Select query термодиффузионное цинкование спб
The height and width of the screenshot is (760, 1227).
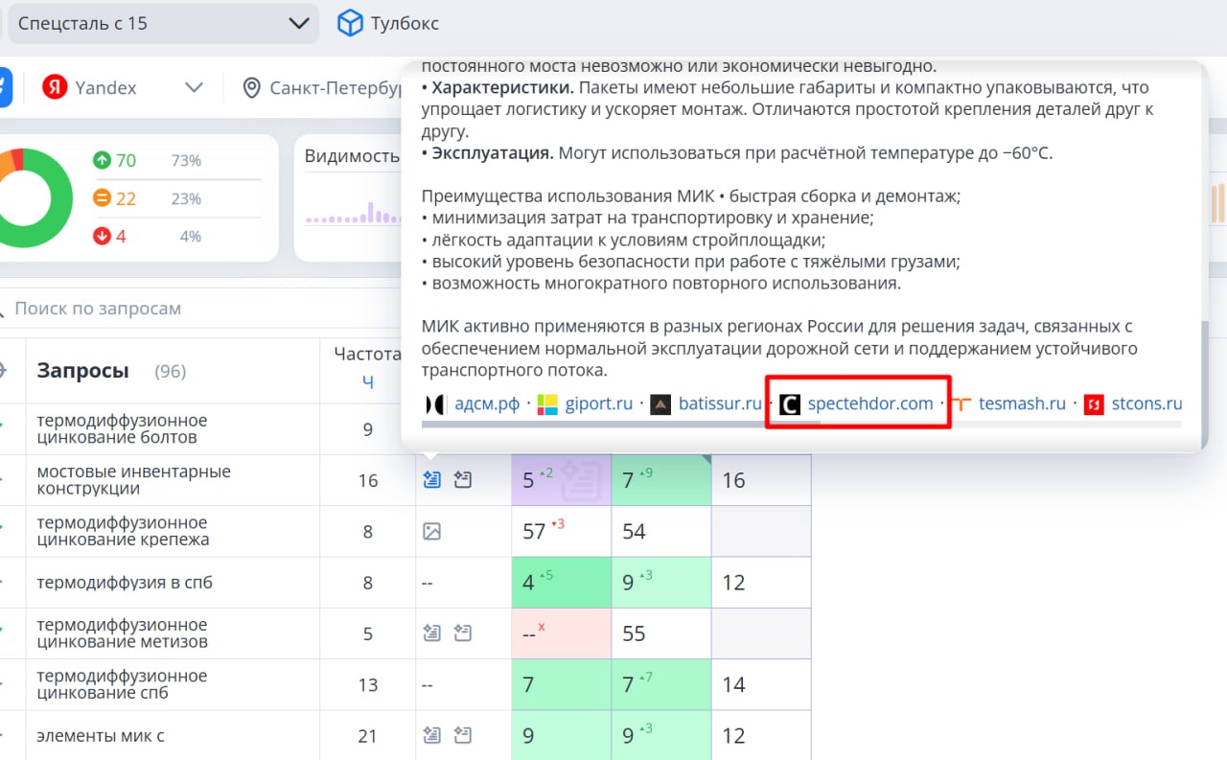tap(122, 684)
